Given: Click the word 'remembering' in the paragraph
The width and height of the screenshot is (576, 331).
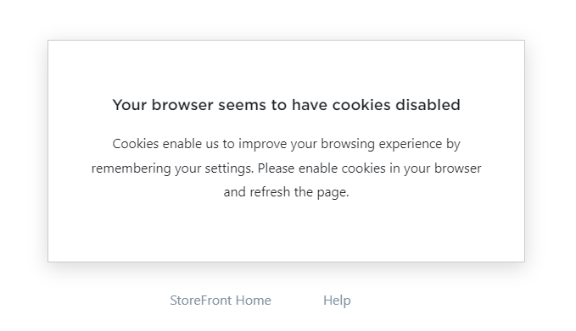Looking at the screenshot, I should point(131,168).
